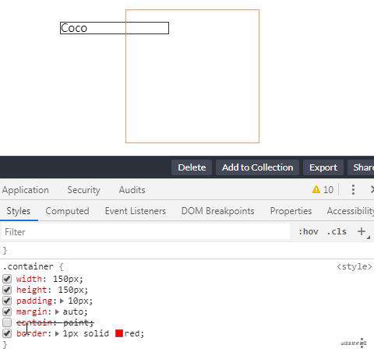Expand the margin shorthand triangle
The height and width of the screenshot is (352, 374).
tap(57, 312)
